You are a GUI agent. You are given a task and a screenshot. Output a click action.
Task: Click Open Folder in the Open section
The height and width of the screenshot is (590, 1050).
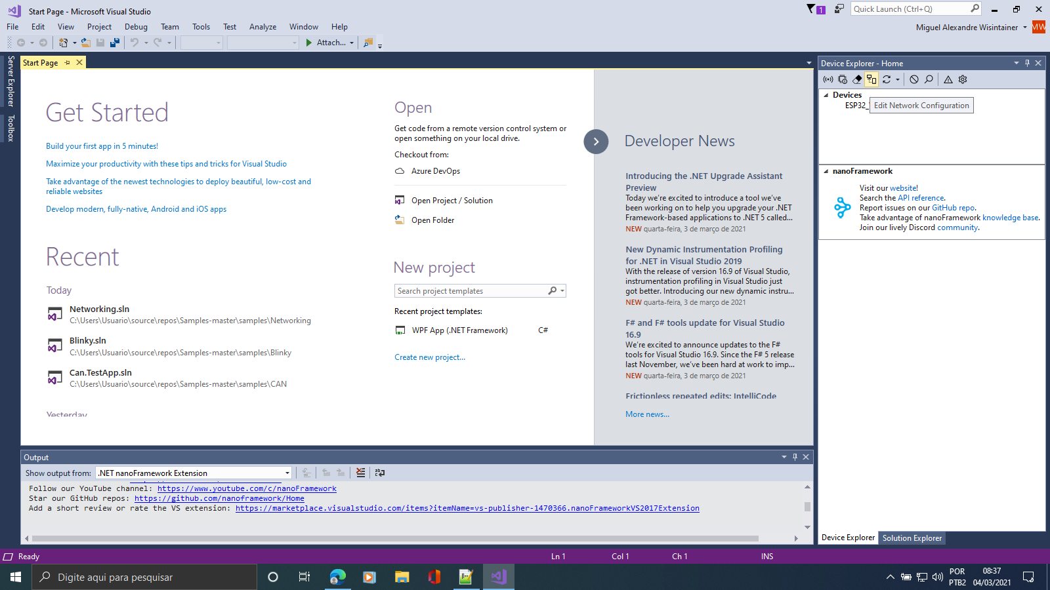pyautogui.click(x=432, y=220)
